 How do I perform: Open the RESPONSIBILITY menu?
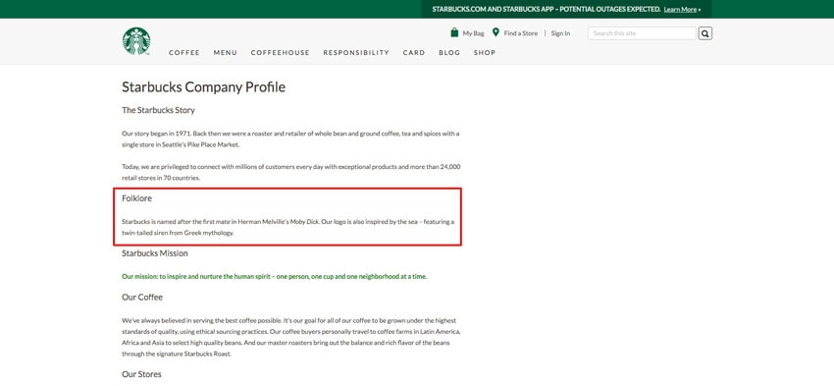pyautogui.click(x=356, y=53)
